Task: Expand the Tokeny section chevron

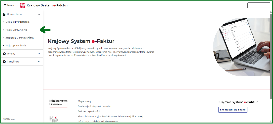Action: (39, 54)
